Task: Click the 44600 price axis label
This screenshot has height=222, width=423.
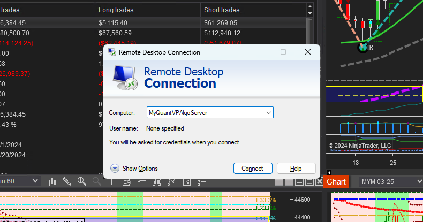Action: tap(303, 200)
